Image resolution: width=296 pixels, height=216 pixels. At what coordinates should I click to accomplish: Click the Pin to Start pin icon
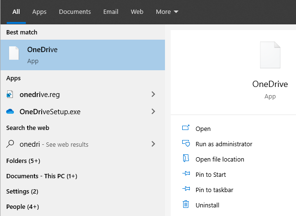click(x=186, y=173)
